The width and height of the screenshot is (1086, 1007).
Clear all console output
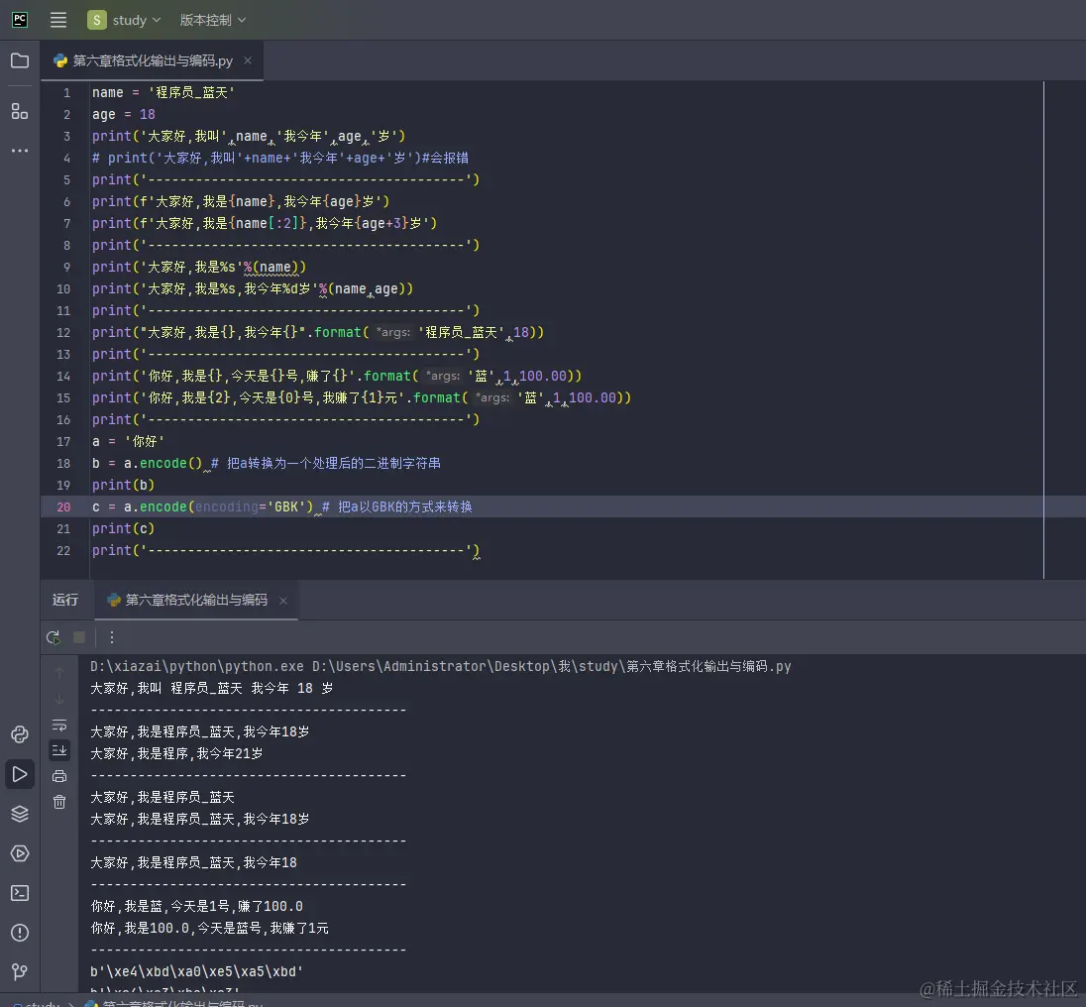59,802
